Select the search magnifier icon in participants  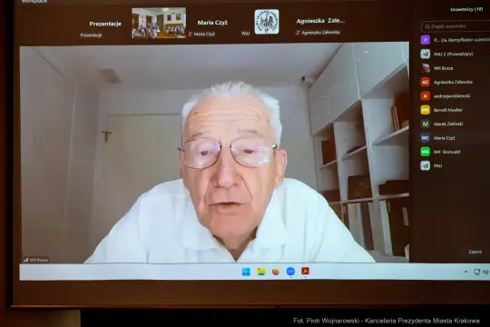coord(427,26)
